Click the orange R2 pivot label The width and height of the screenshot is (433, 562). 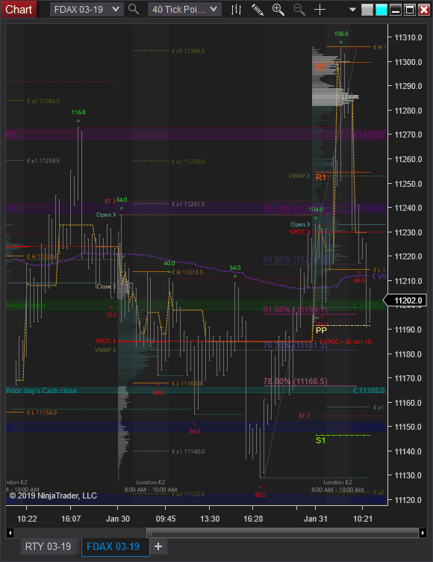(x=321, y=67)
